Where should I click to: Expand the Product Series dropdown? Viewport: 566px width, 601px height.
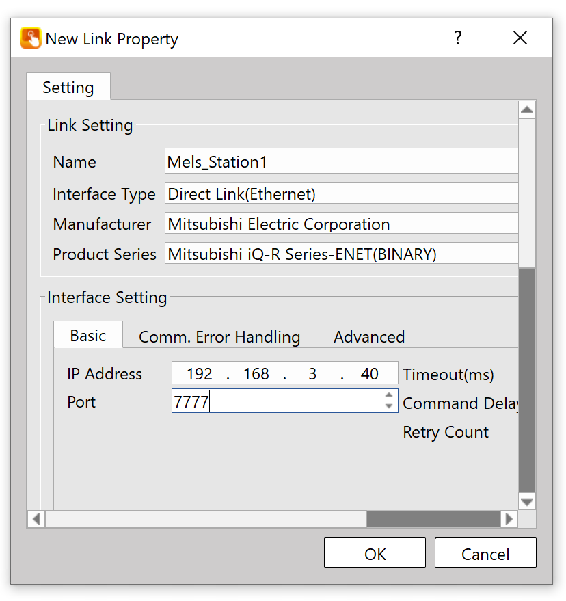342,254
